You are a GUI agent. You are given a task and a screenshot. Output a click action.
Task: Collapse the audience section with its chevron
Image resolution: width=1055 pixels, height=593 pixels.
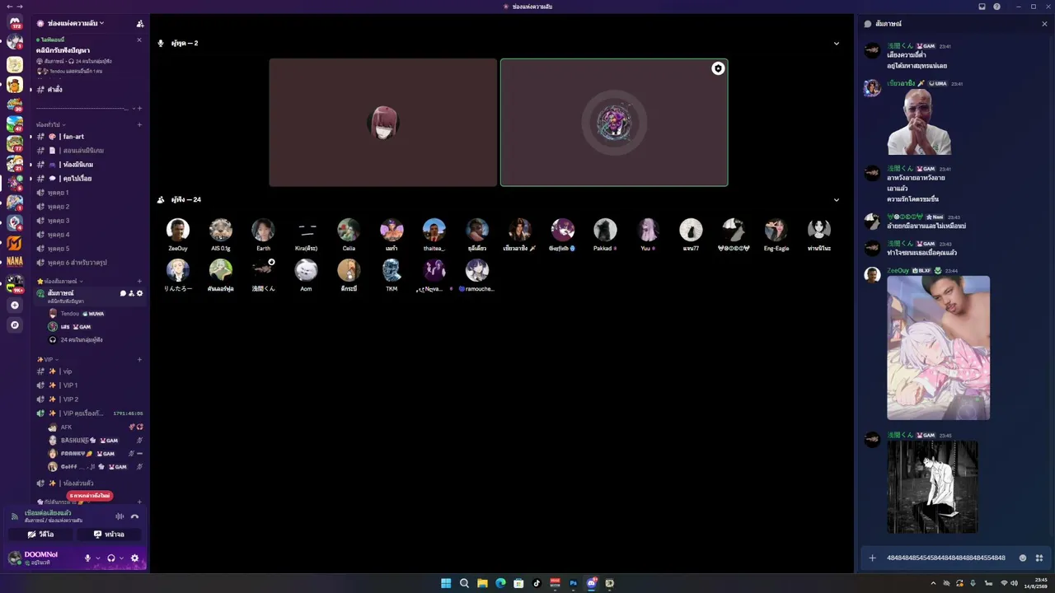coord(837,200)
